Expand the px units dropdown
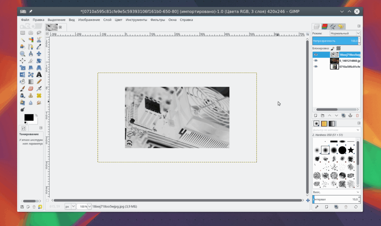Image resolution: width=381 pixels, height=226 pixels. pyautogui.click(x=73, y=207)
